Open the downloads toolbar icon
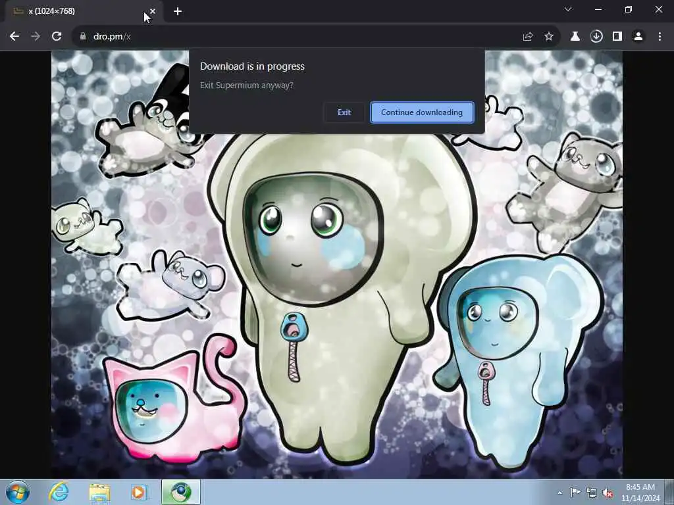The height and width of the screenshot is (505, 674). coord(596,37)
